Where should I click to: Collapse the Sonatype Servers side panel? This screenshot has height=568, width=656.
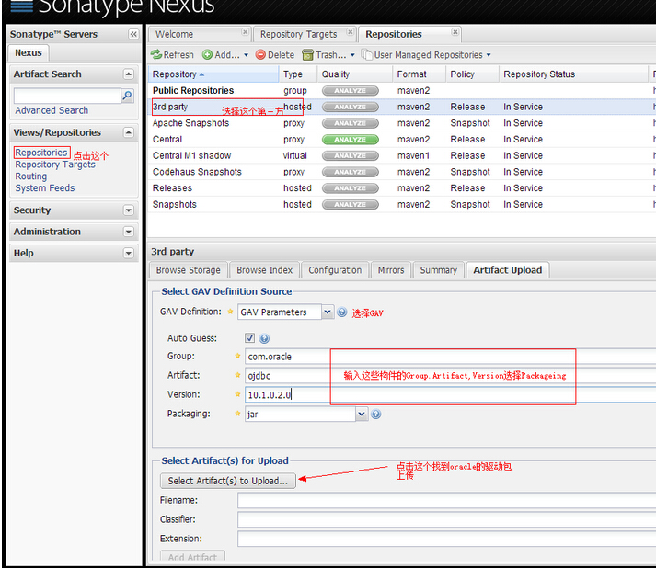click(x=133, y=34)
